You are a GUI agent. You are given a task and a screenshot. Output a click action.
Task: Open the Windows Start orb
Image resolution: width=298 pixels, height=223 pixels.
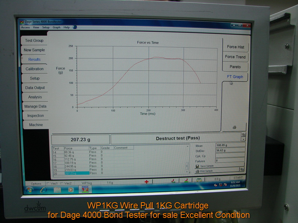click(x=29, y=190)
